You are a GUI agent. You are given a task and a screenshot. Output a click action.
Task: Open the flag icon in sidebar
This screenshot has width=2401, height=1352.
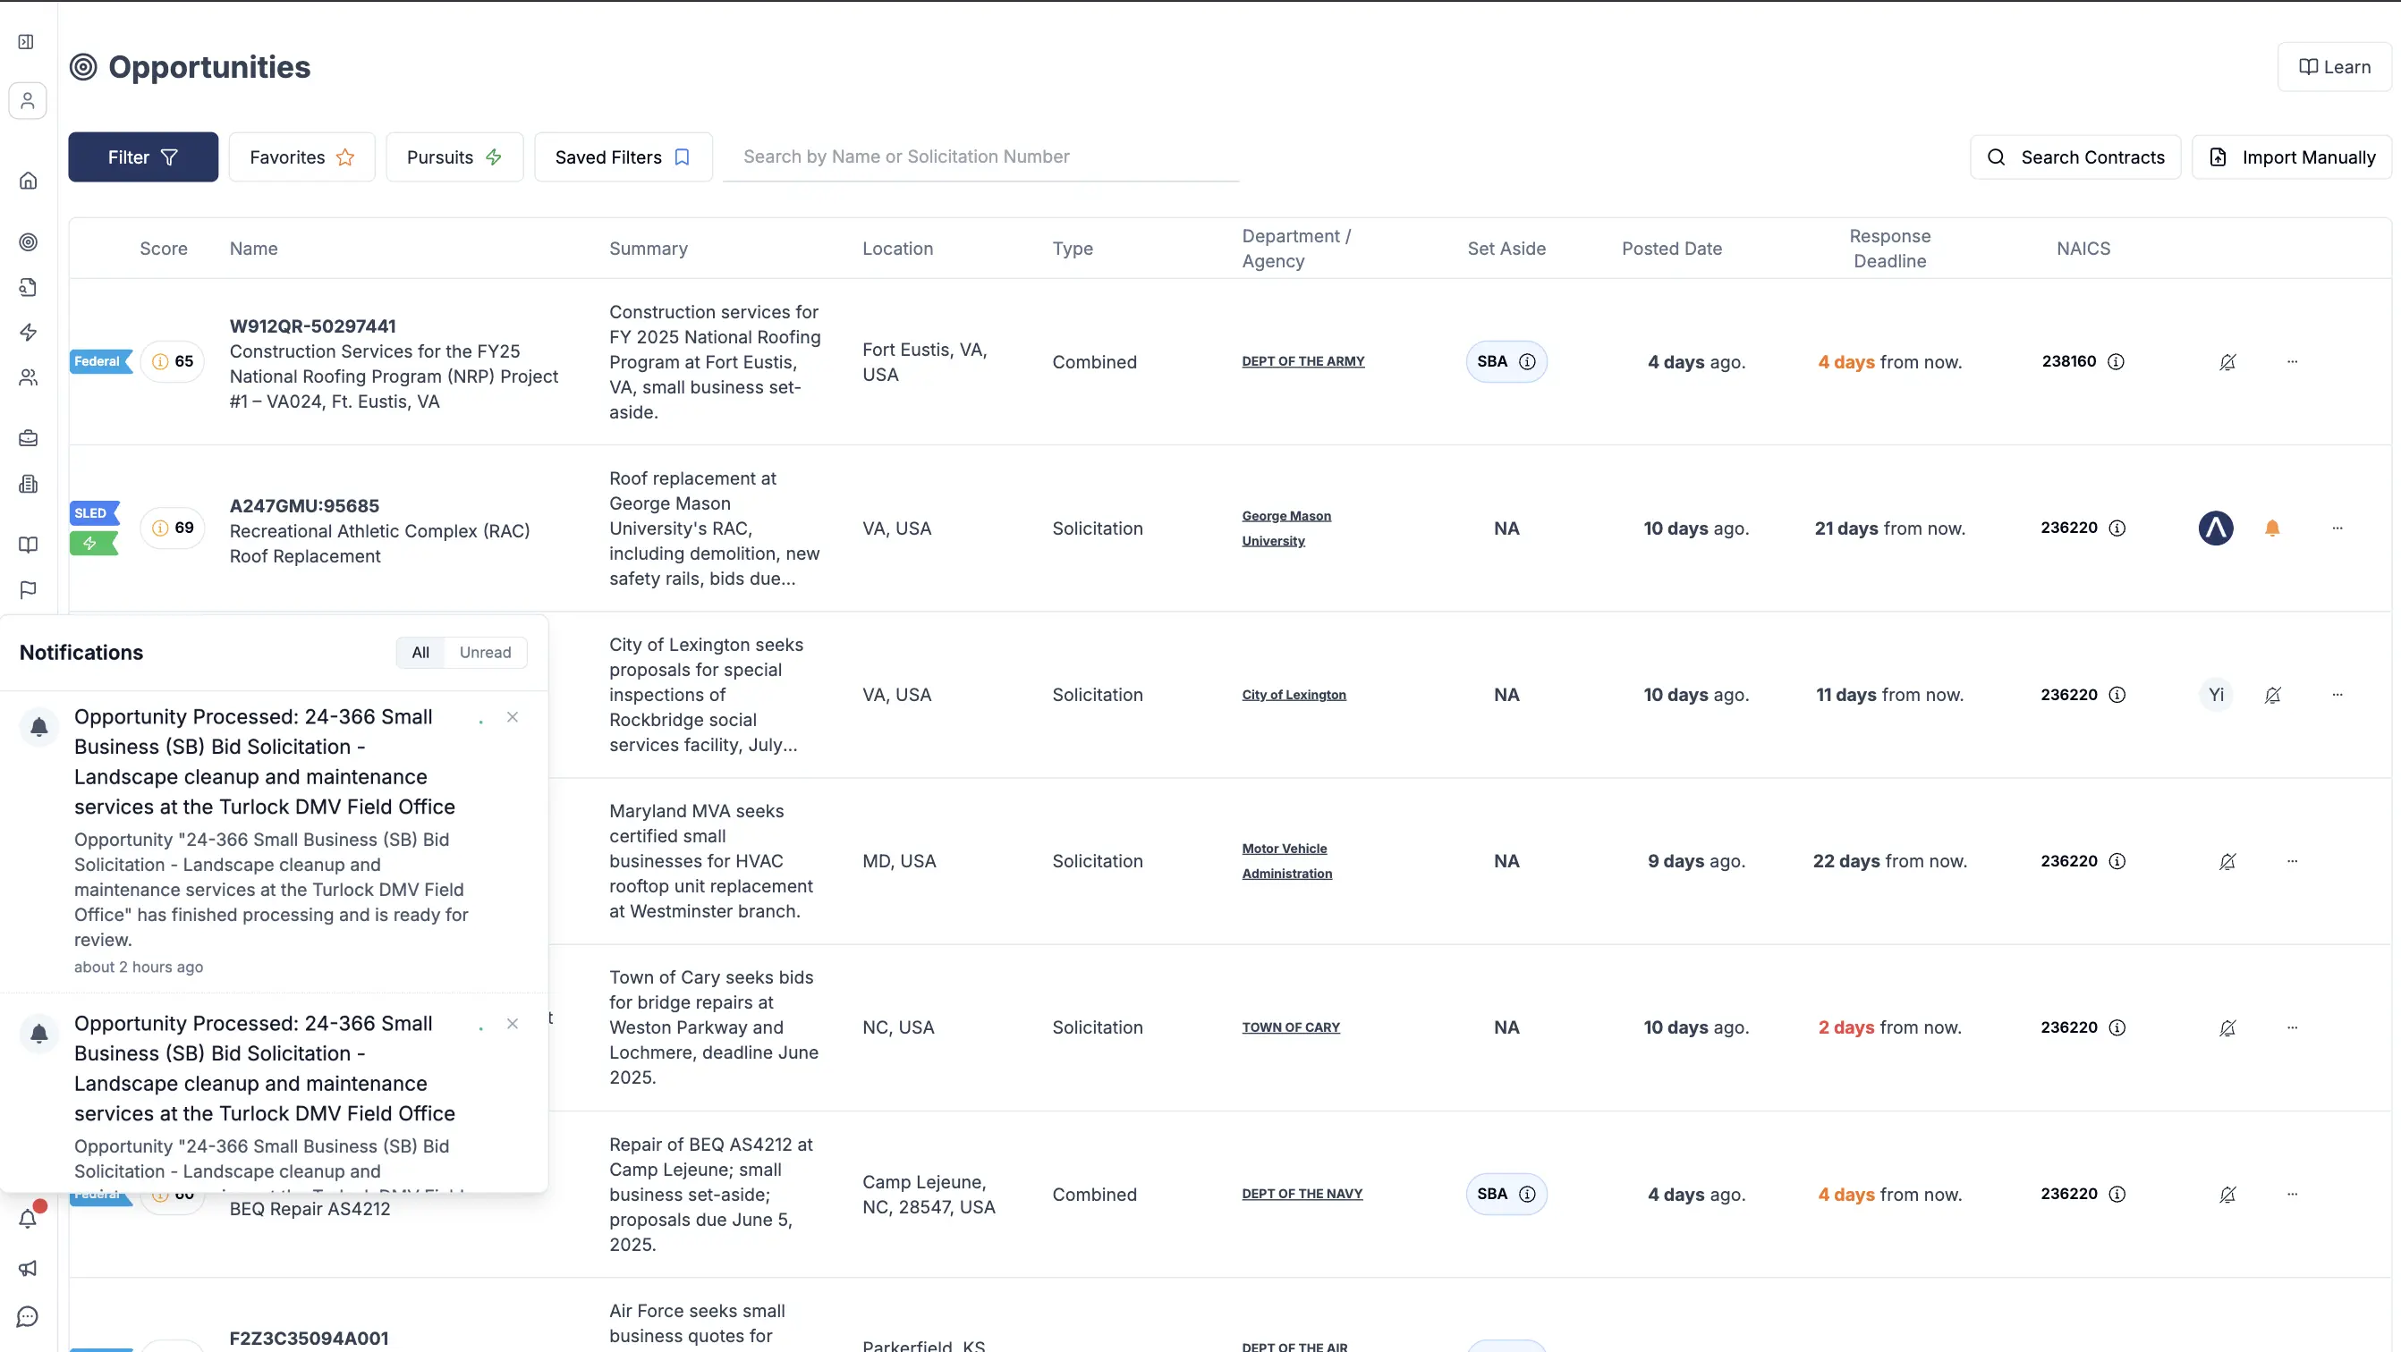click(x=28, y=589)
